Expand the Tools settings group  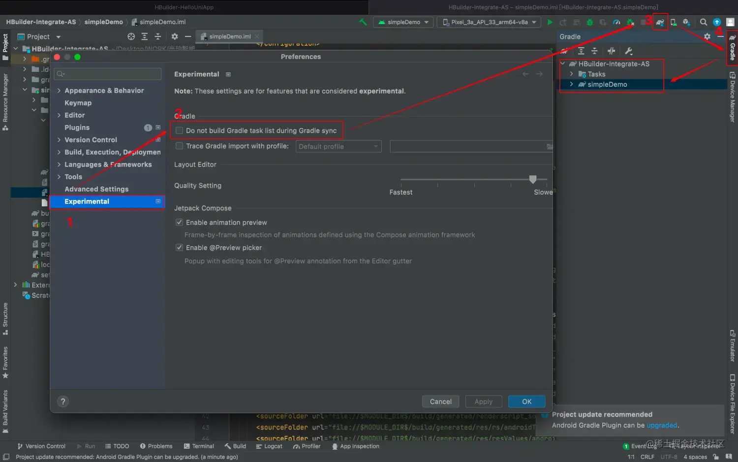[x=59, y=177]
